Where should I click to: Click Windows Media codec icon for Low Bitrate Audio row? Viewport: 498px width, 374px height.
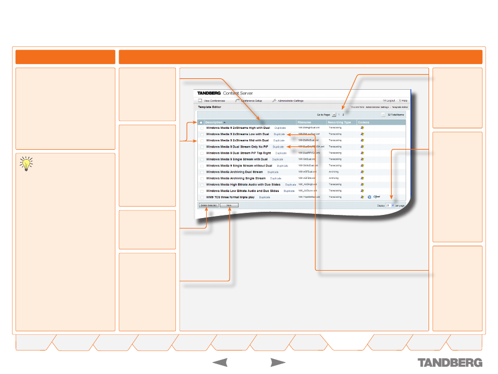362,191
